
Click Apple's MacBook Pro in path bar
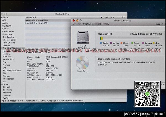click(12, 101)
